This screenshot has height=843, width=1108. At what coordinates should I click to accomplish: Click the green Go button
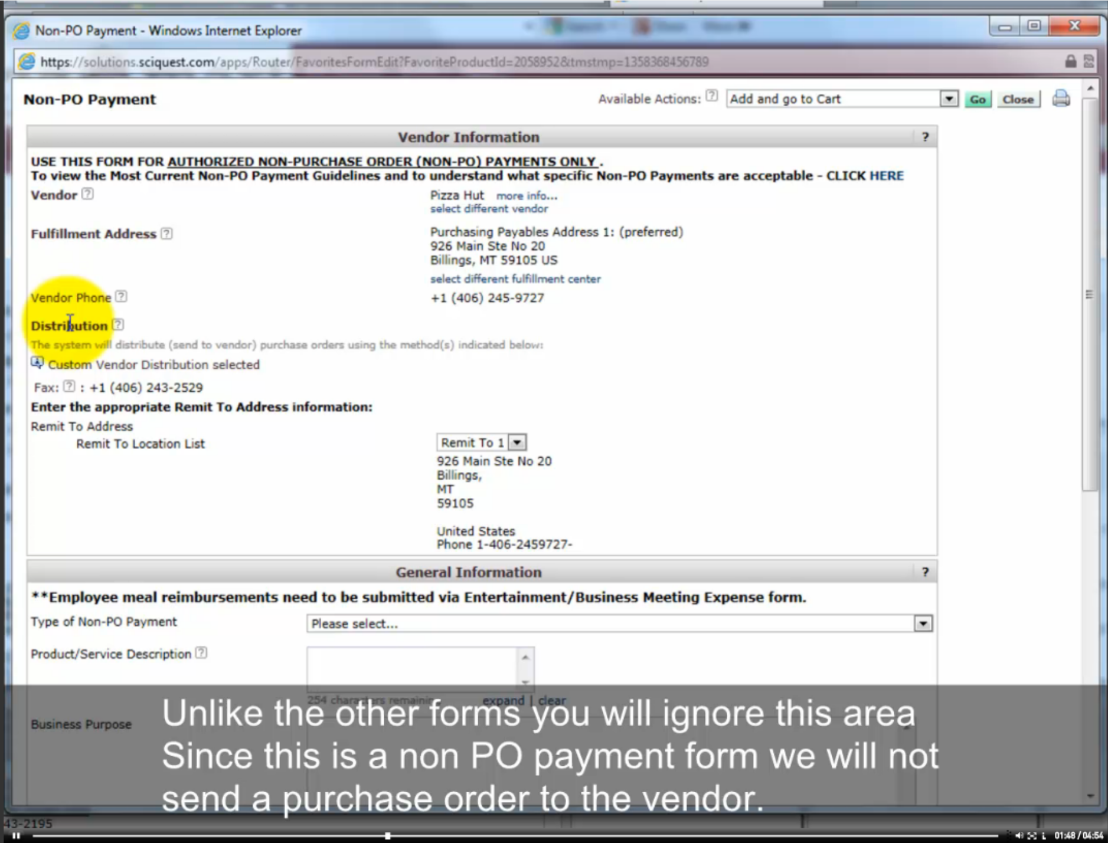coord(978,99)
